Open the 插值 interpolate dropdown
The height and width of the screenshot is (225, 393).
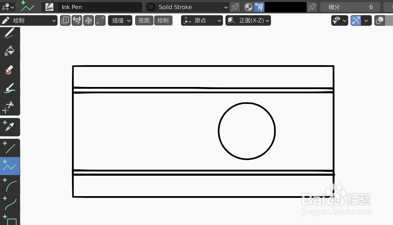(120, 20)
